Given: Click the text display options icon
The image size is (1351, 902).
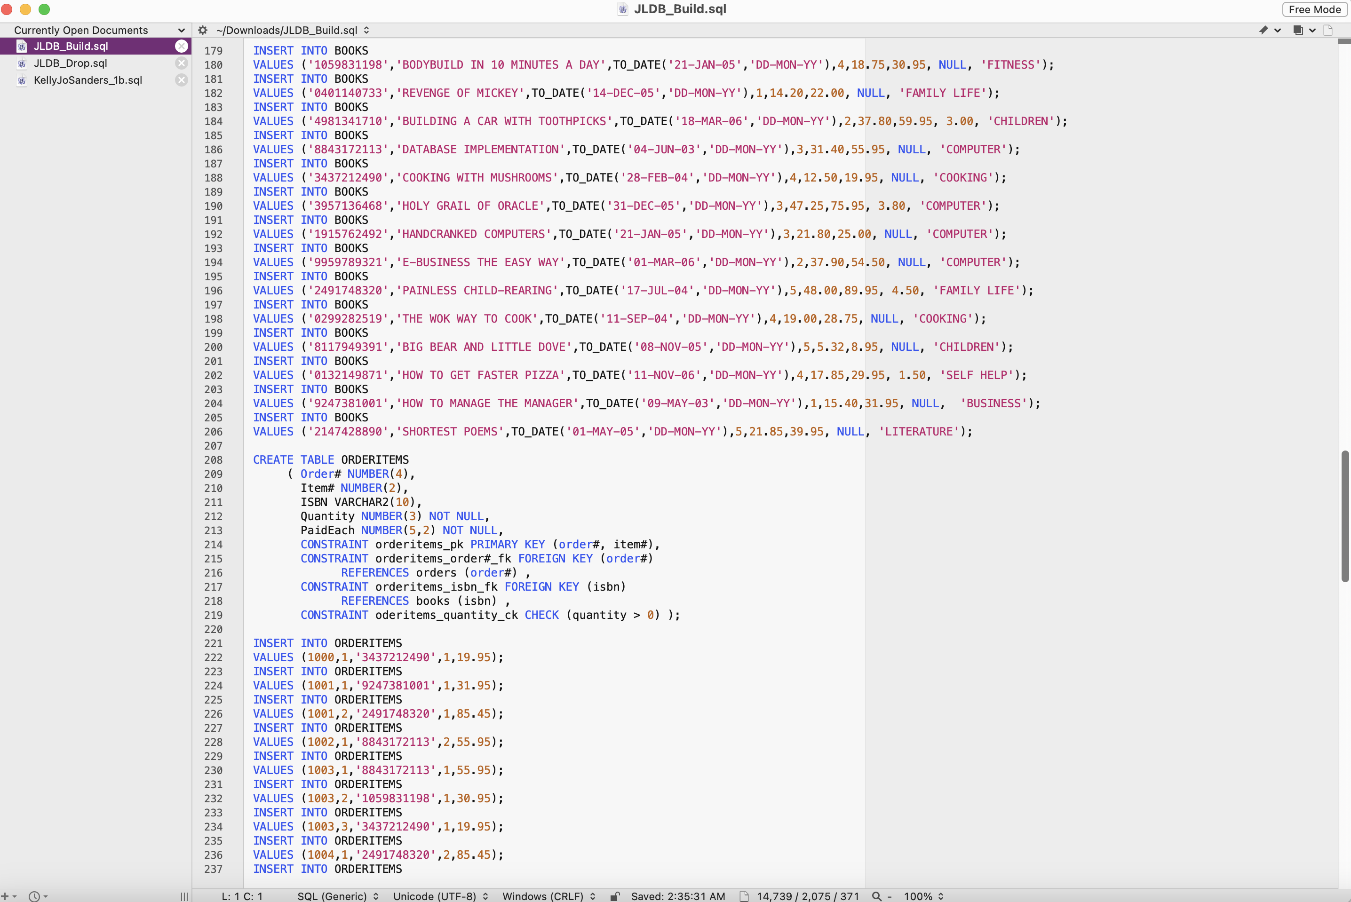Looking at the screenshot, I should pyautogui.click(x=185, y=896).
